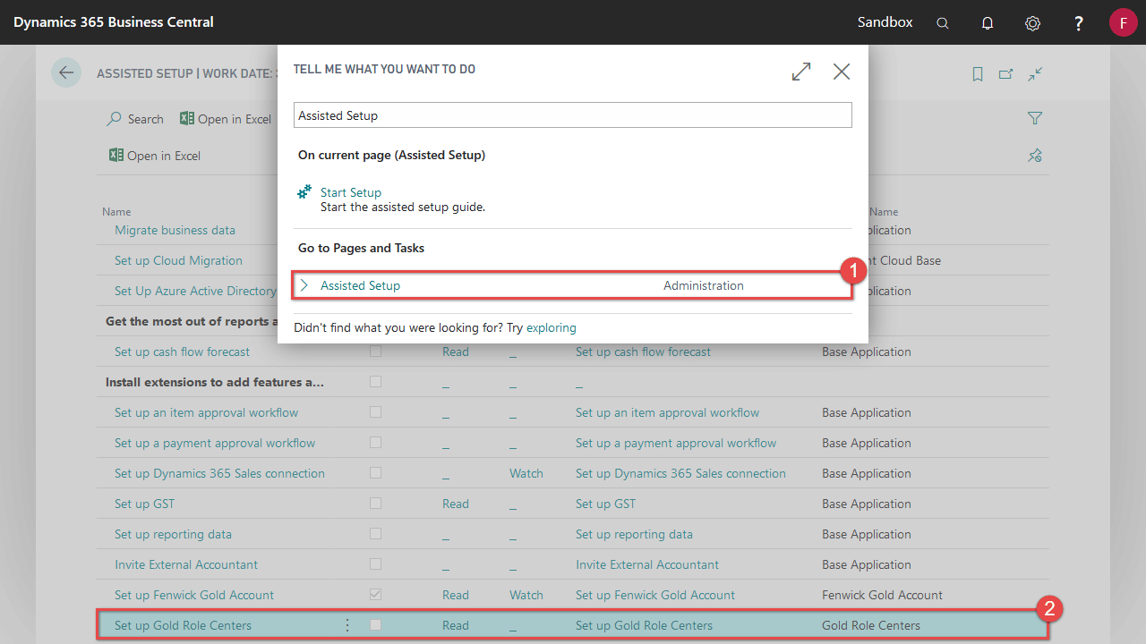Open Set up a payment approval workflow name
This screenshot has width=1146, height=644.
coord(215,443)
